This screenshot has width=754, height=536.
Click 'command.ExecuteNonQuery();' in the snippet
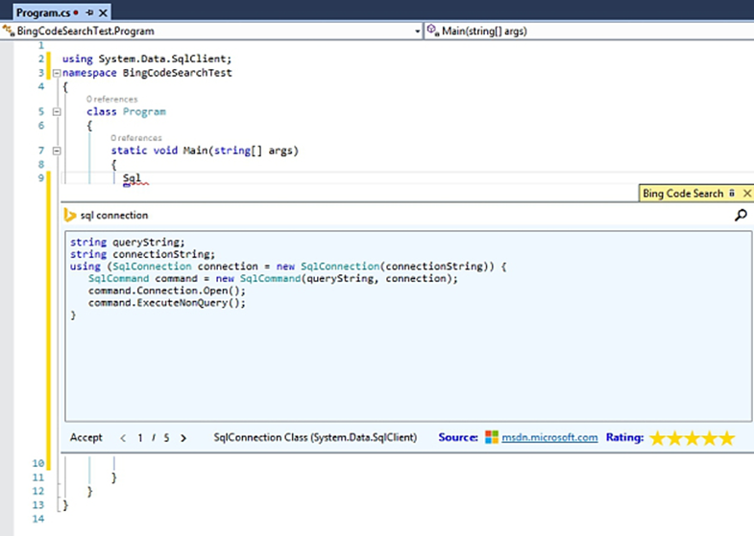coord(167,303)
